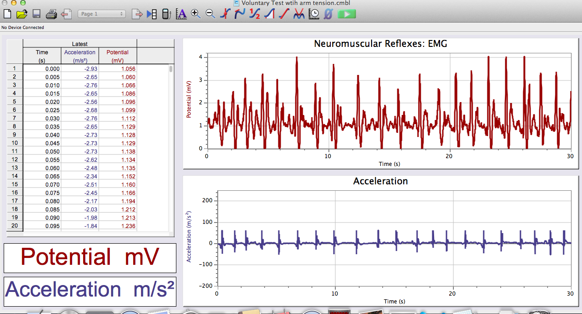
Task: Click the New document icon
Action: click(x=7, y=14)
